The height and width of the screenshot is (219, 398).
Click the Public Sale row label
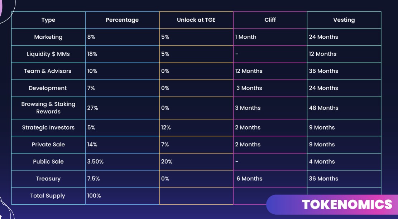pyautogui.click(x=48, y=161)
